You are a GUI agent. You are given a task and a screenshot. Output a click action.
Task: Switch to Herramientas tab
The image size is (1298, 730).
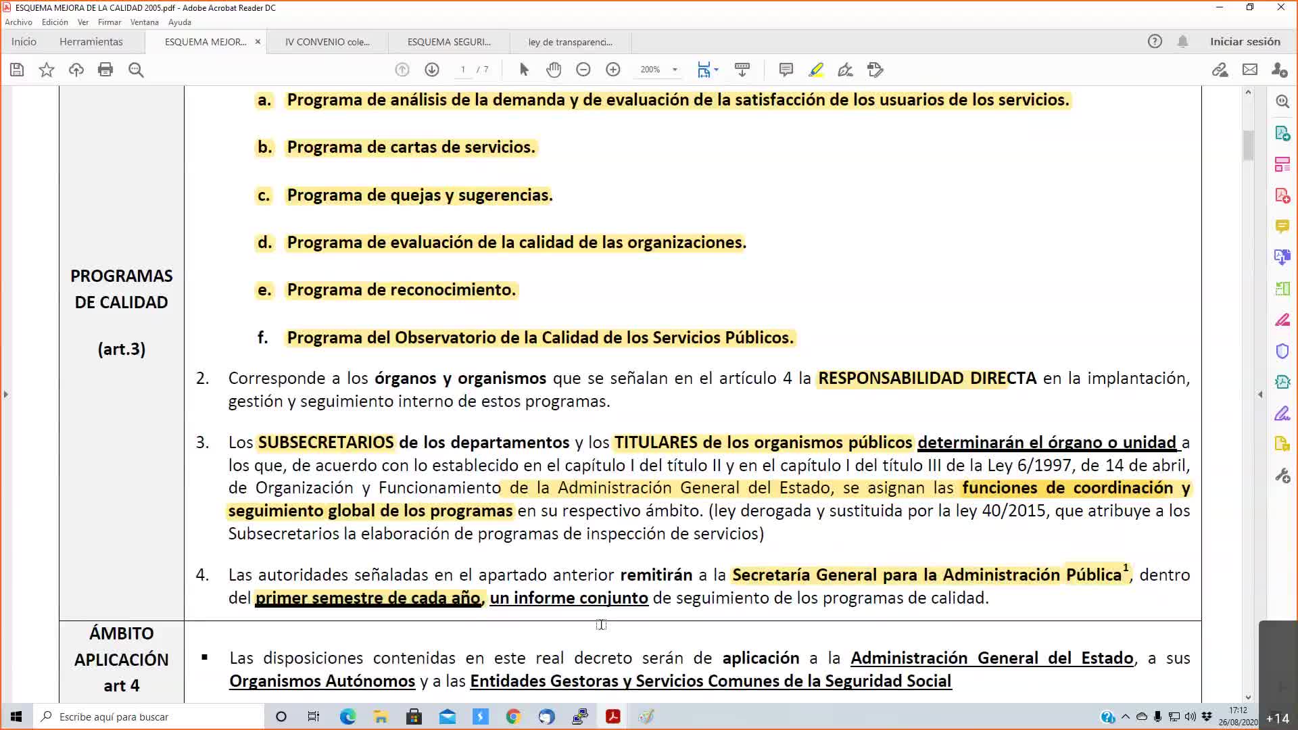[91, 42]
